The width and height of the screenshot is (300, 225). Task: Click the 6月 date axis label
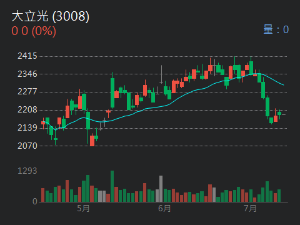coord(164,208)
